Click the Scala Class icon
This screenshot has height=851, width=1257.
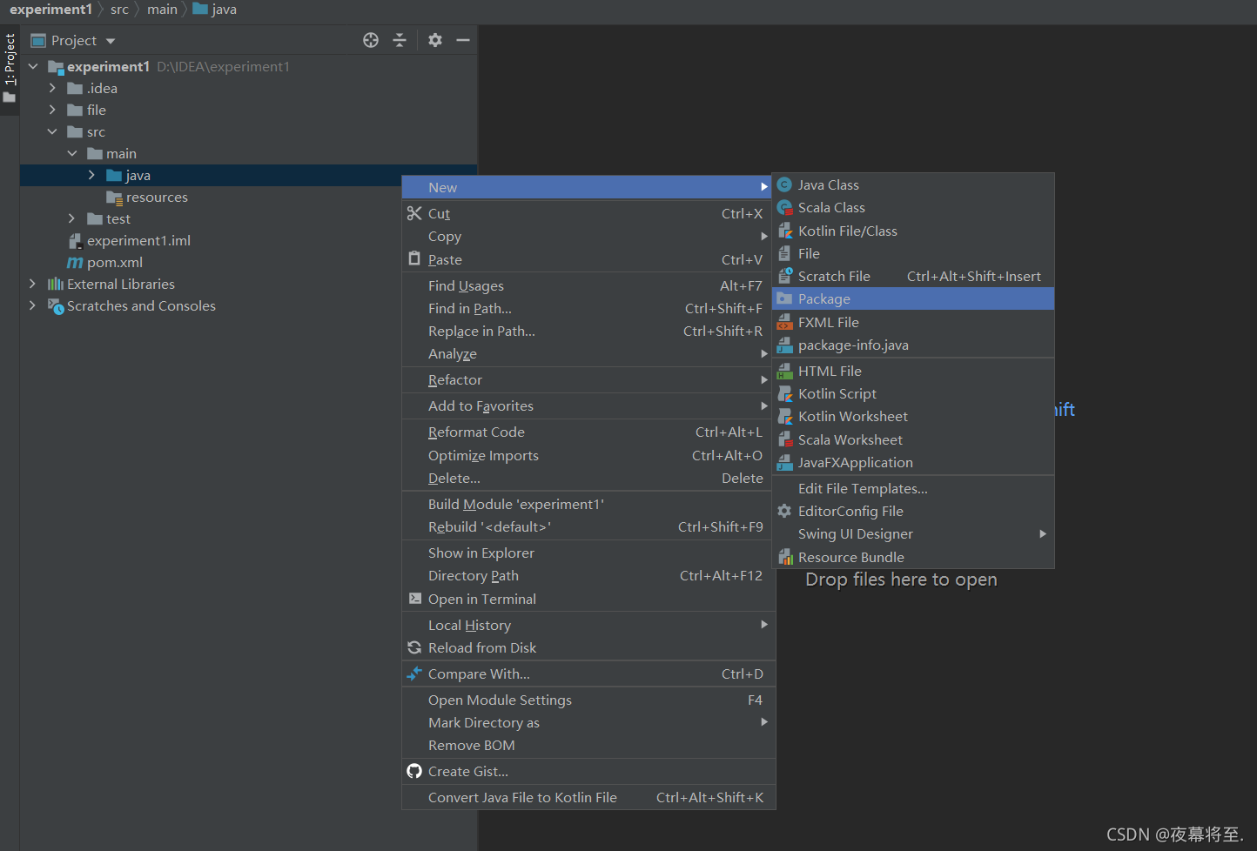click(x=784, y=207)
